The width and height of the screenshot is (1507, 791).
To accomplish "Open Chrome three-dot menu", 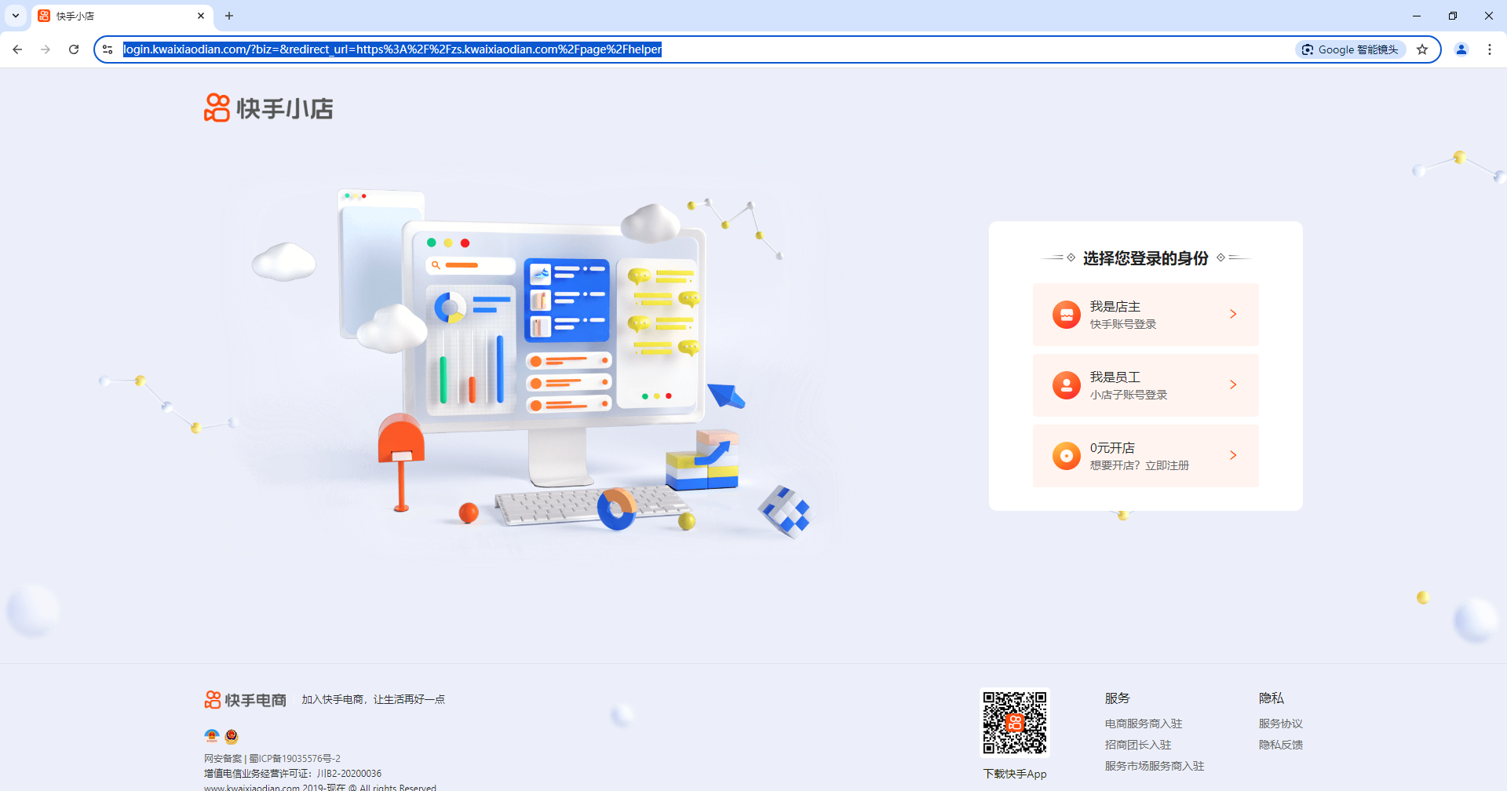I will [1490, 49].
